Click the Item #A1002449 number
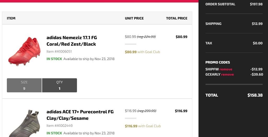This screenshot has width=268, height=137. 59,126
